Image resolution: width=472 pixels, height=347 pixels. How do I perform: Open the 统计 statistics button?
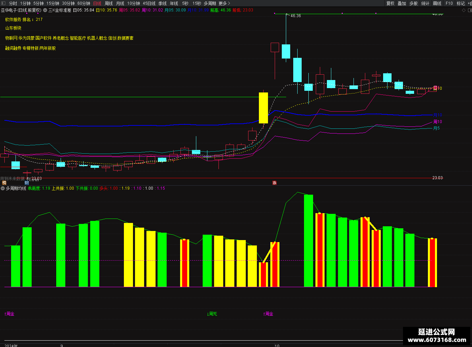pyautogui.click(x=425, y=3)
